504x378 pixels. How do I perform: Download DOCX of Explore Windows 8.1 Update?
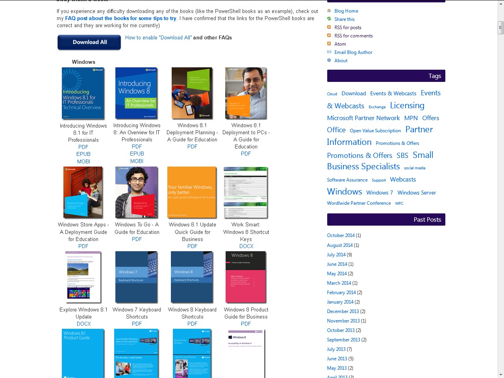pos(84,324)
